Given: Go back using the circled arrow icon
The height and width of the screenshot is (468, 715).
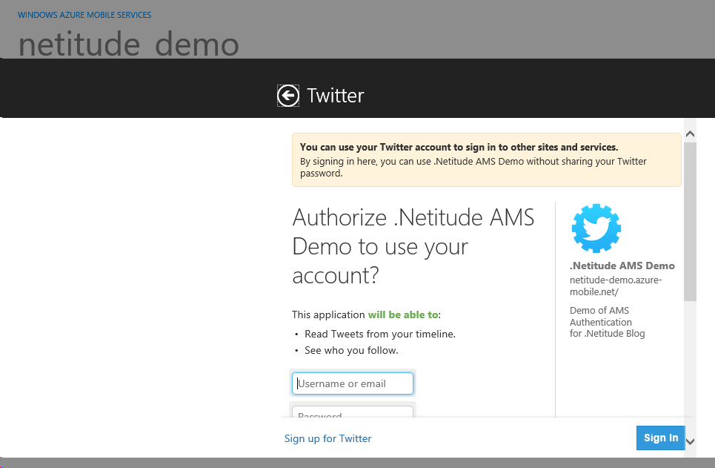Looking at the screenshot, I should point(288,96).
